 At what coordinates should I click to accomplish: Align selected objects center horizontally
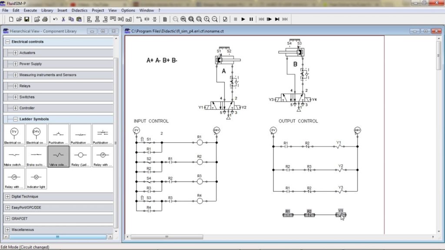coord(97,19)
